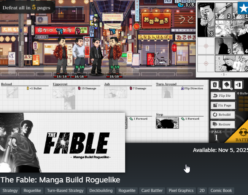Click the Turn Around card title
This screenshot has width=248, height=195.
tap(166, 84)
